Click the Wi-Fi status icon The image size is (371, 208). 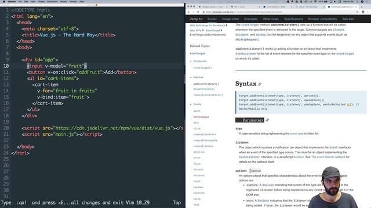(315, 1)
